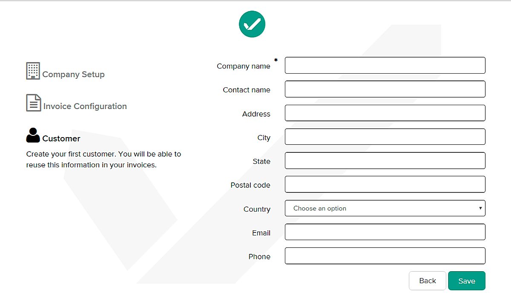The width and height of the screenshot is (511, 304).
Task: Open the Choose an option combo box
Action: [x=379, y=208]
